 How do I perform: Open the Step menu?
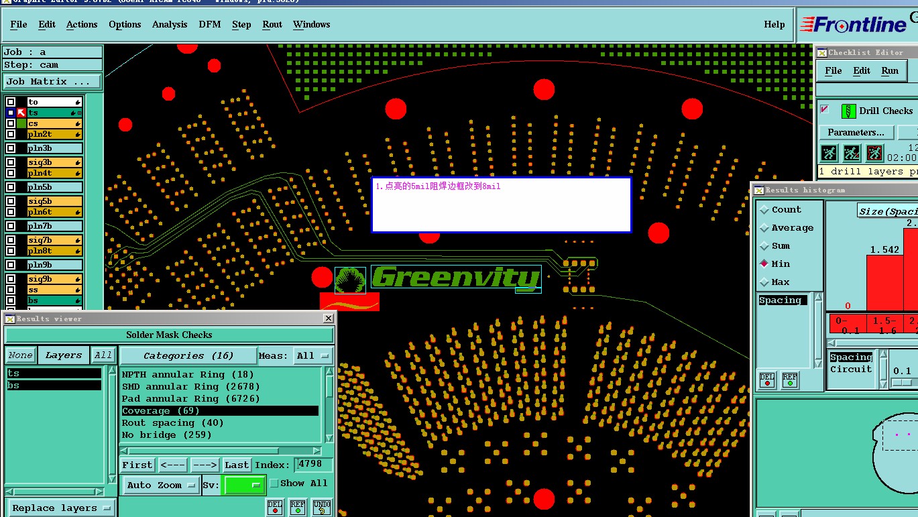241,24
